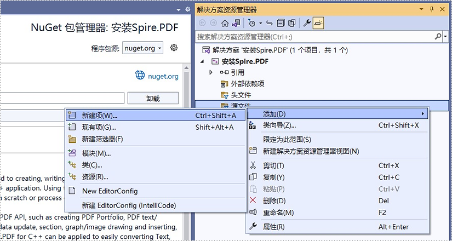The image size is (452, 241).
Task: Select New EditorConfig in the add submenu
Action: [156, 191]
